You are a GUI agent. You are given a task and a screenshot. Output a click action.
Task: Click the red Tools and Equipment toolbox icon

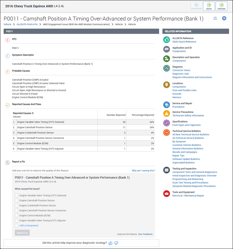[166, 194]
